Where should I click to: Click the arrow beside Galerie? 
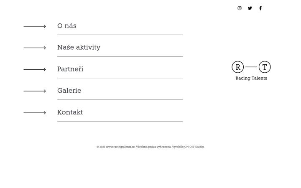pos(35,91)
